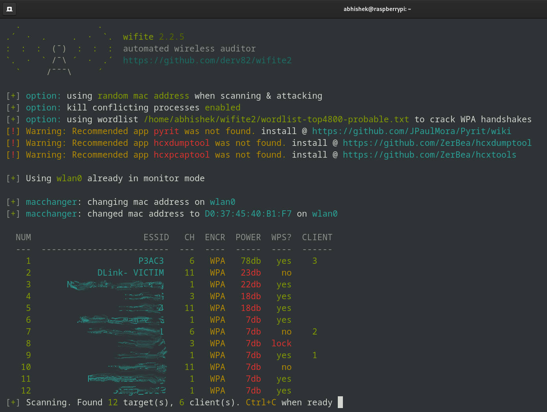
Task: Click the ESSID column header
Action: click(x=156, y=237)
